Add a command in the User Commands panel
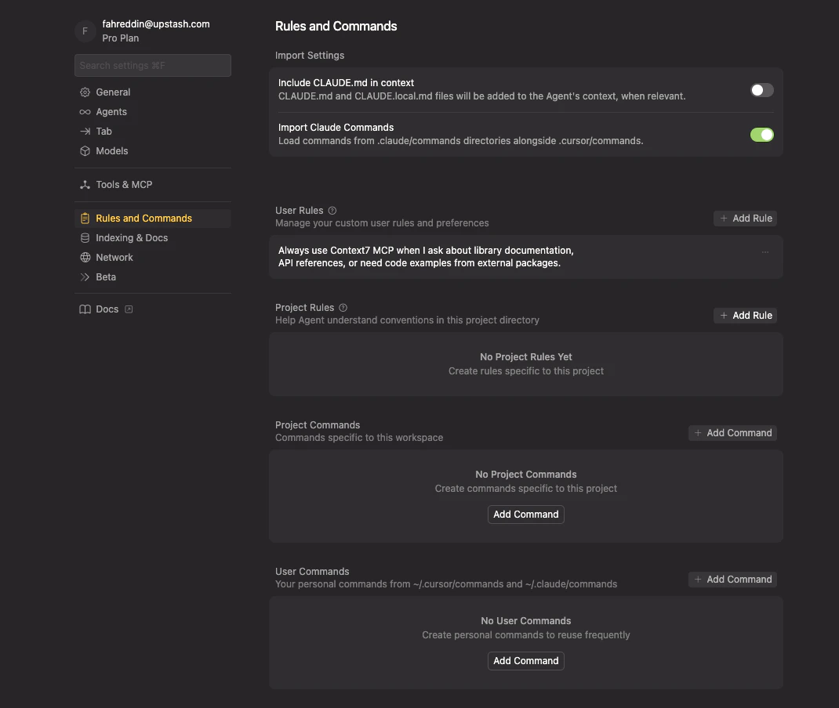Screen dimensions: 839x708 click(x=525, y=660)
